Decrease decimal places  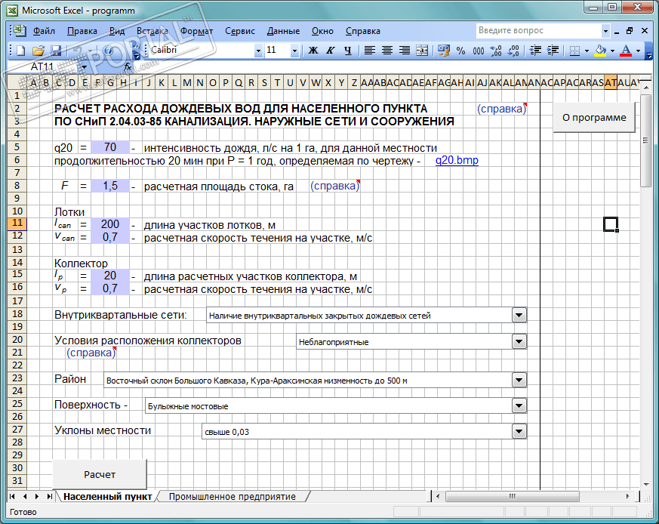[513, 51]
